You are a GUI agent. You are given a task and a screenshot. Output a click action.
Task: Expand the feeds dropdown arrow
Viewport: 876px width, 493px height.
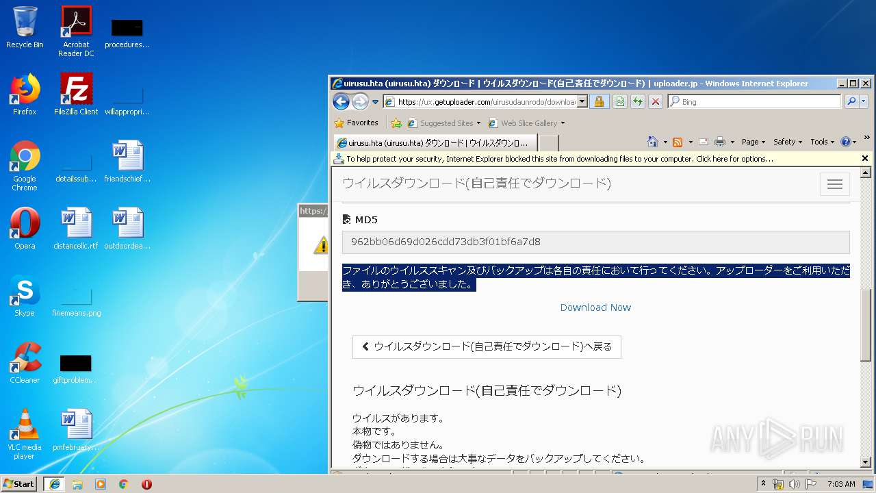pyautogui.click(x=690, y=142)
